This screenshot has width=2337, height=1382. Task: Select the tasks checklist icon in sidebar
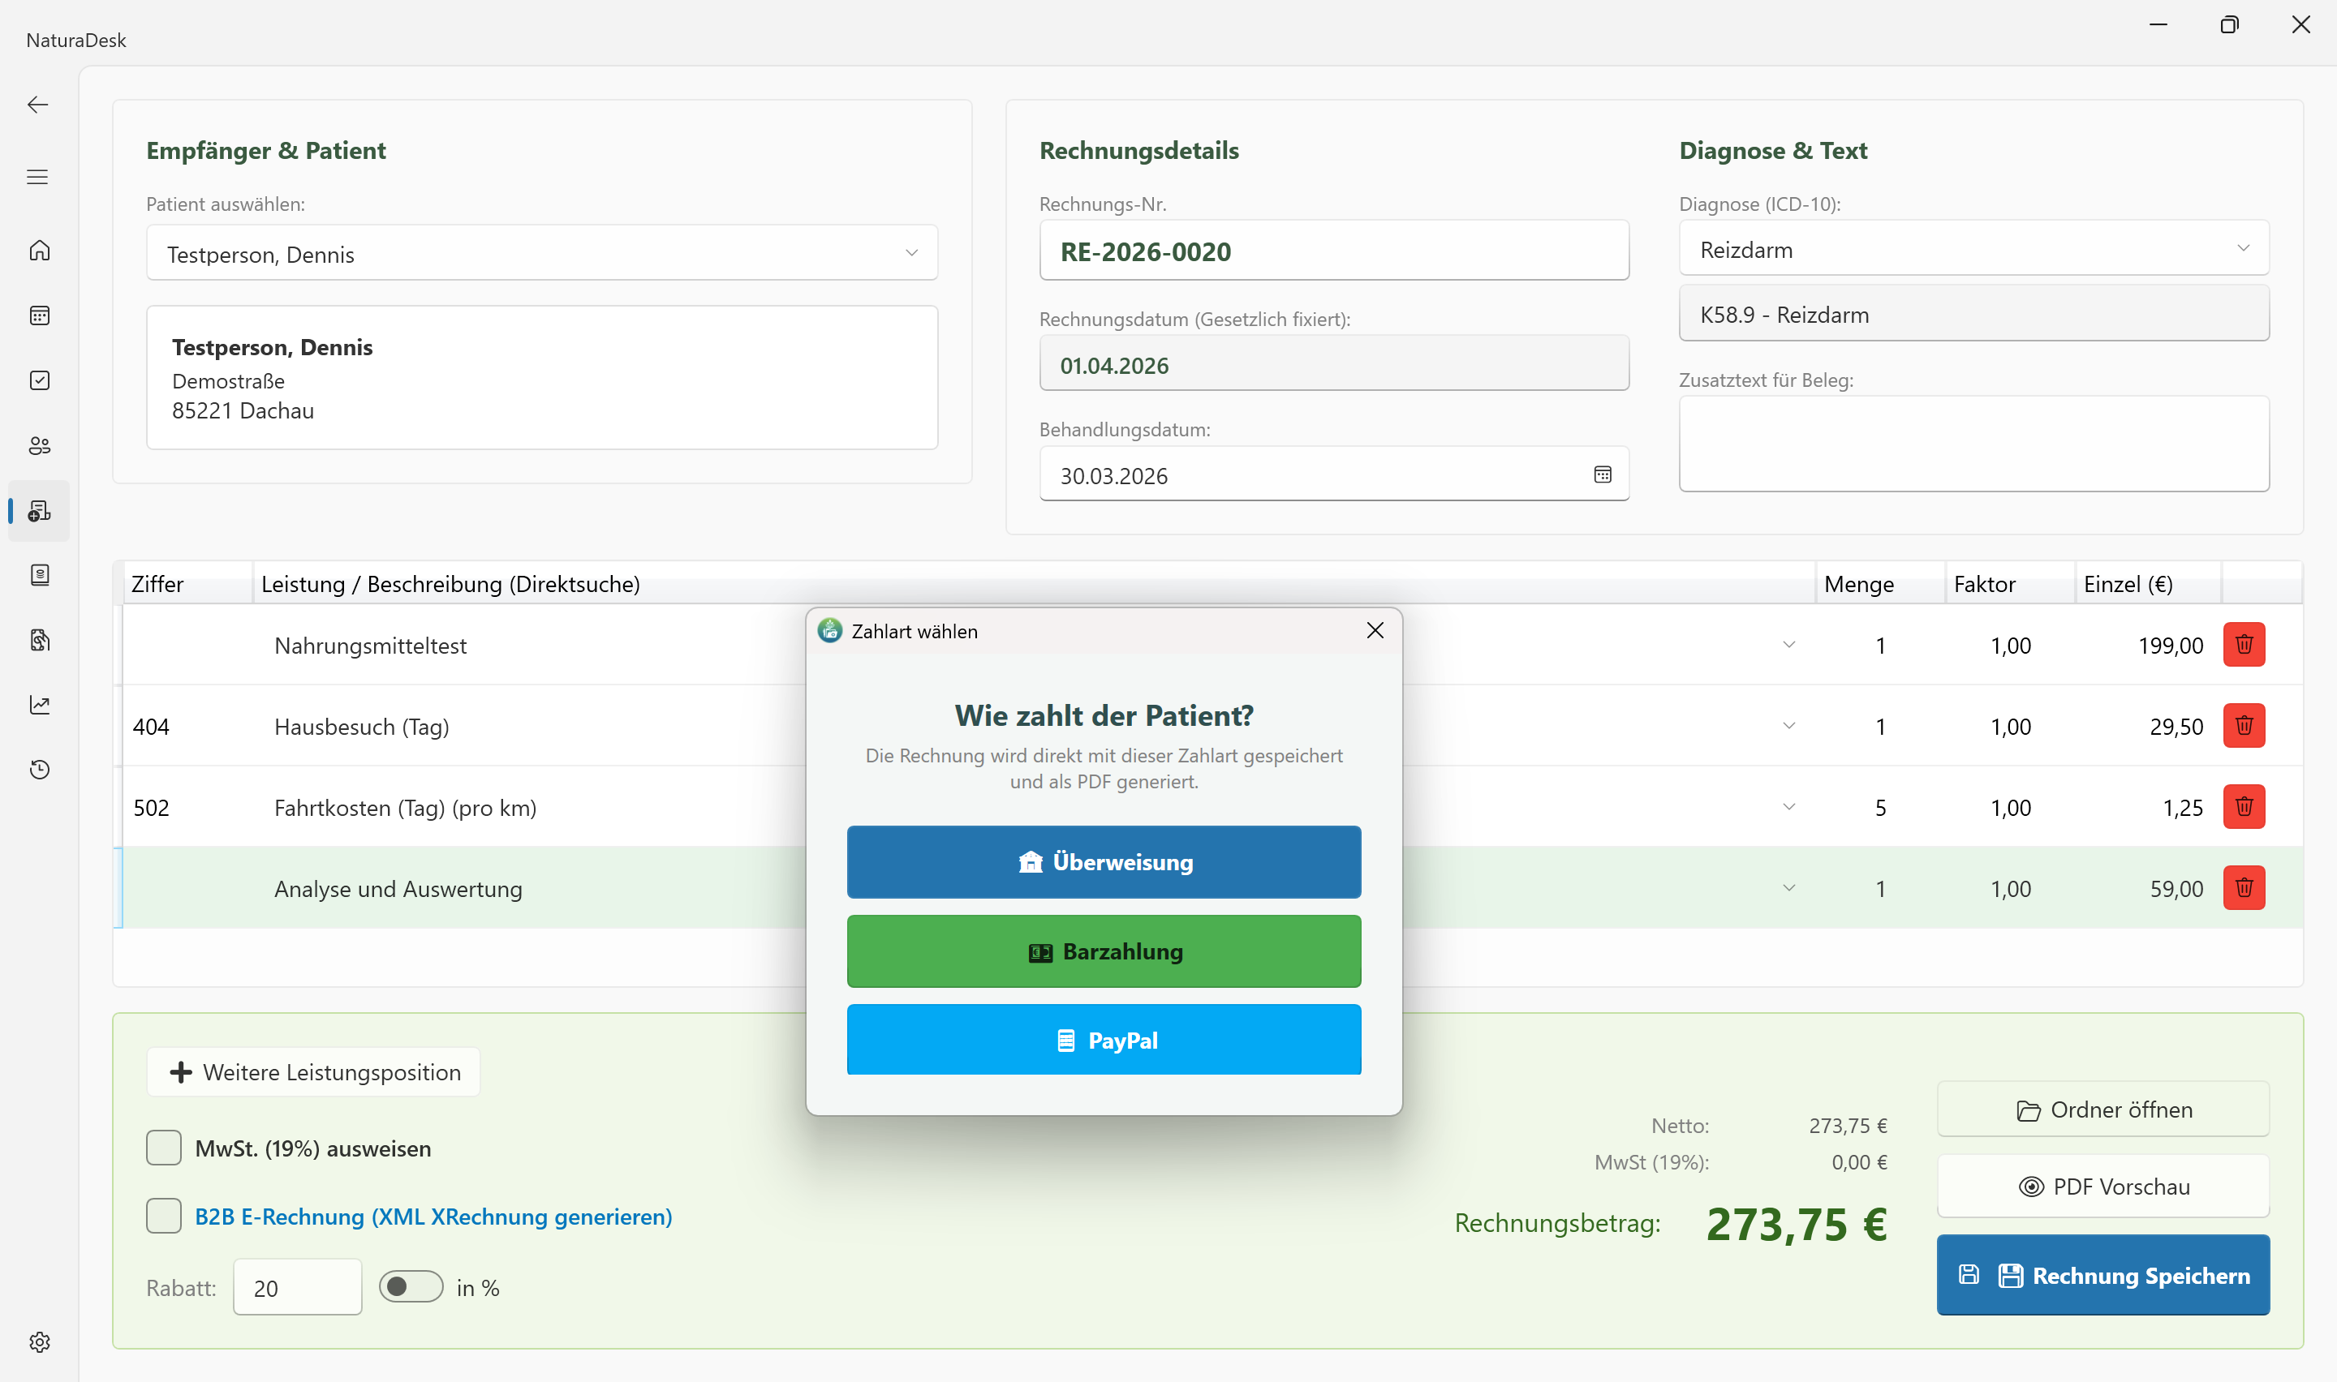click(x=39, y=380)
